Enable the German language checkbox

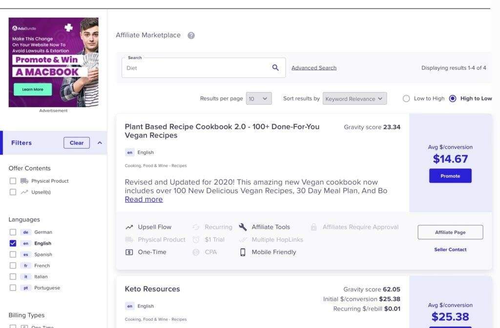coord(13,232)
